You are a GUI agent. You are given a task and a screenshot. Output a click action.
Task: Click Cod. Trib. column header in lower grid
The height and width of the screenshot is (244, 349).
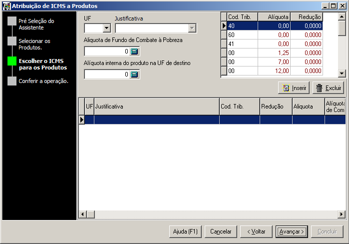coord(240,106)
